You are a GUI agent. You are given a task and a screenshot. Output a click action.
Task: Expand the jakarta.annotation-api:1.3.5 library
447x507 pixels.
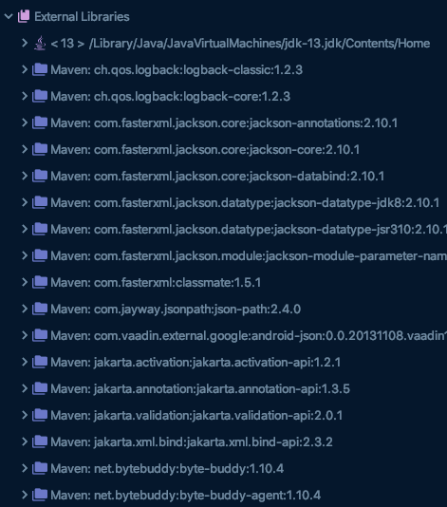[x=25, y=387]
